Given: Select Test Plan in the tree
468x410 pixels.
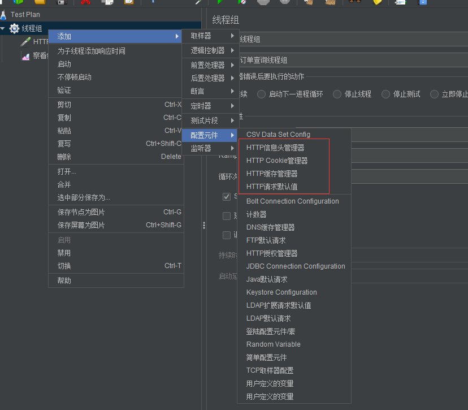Looking at the screenshot, I should [25, 15].
